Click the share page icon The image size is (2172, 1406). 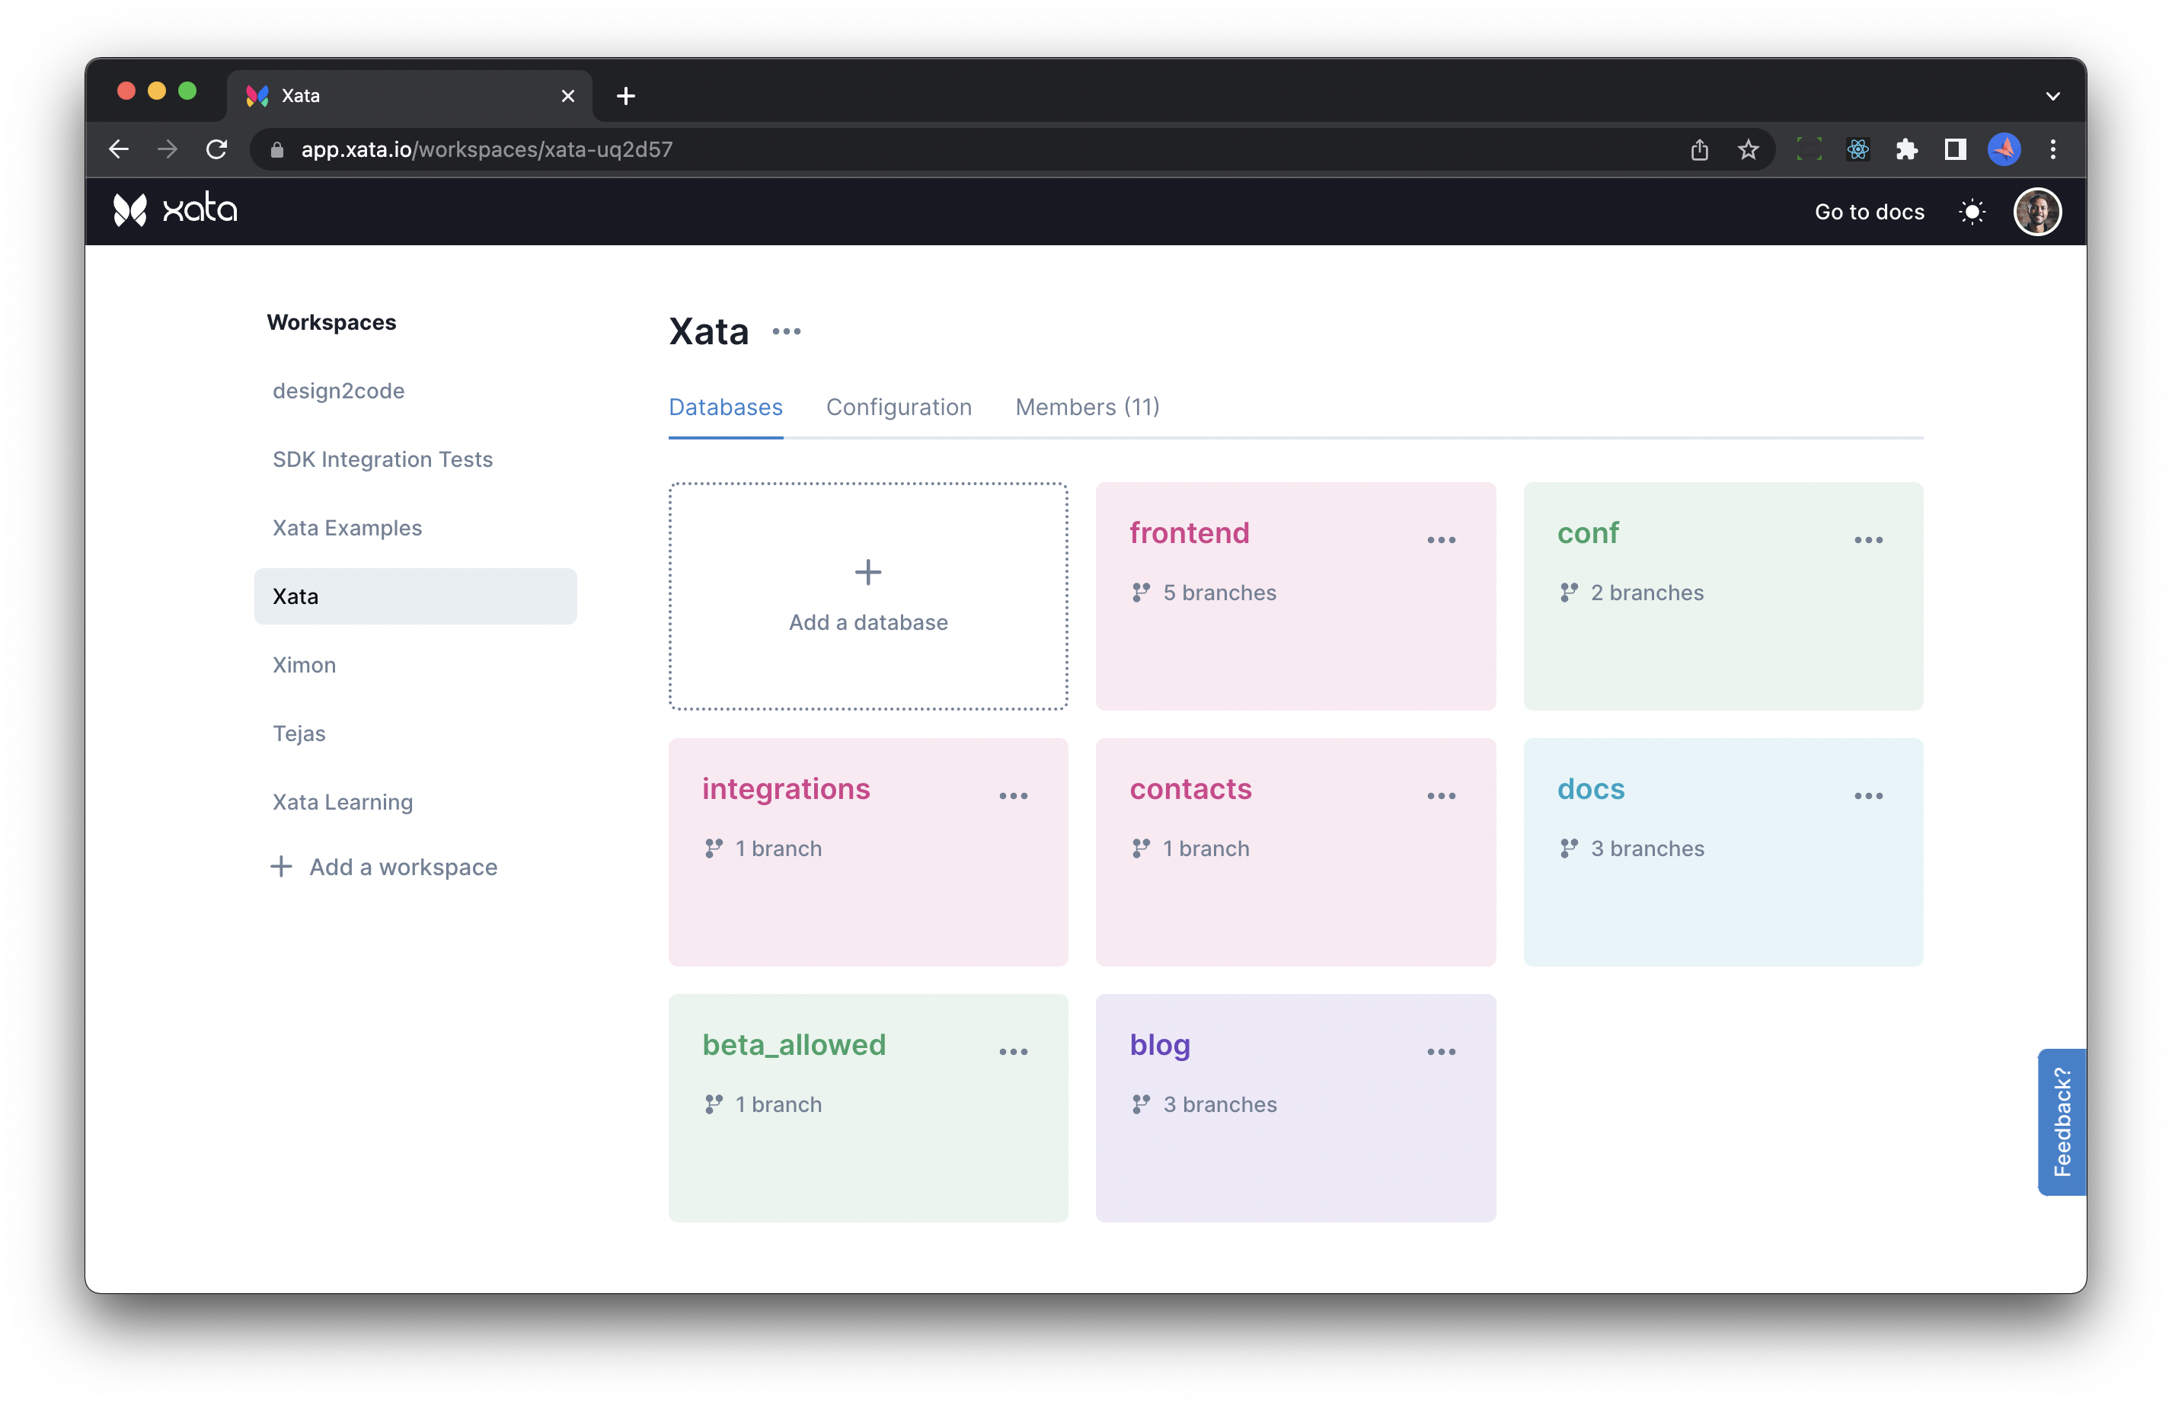point(1698,150)
